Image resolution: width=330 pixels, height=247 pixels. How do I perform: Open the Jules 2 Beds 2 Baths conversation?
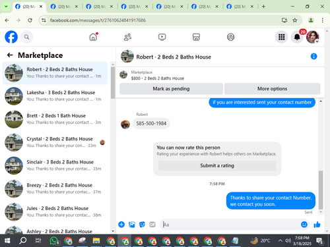coord(55,212)
